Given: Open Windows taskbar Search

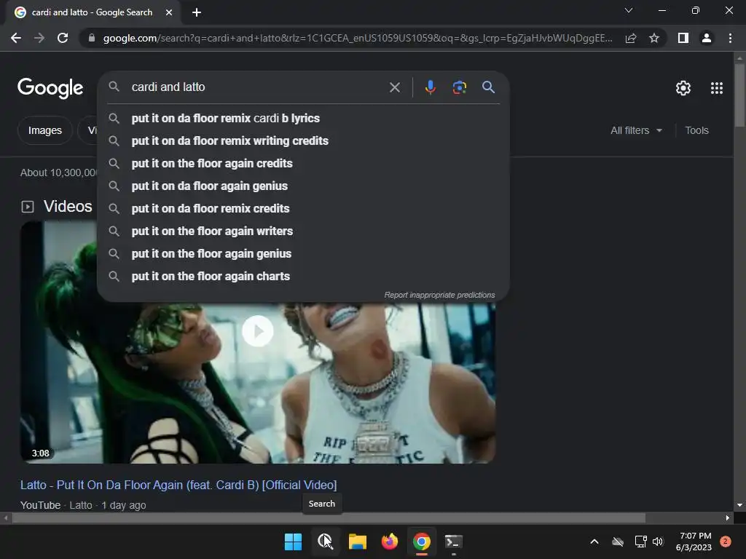Looking at the screenshot, I should pyautogui.click(x=325, y=542).
